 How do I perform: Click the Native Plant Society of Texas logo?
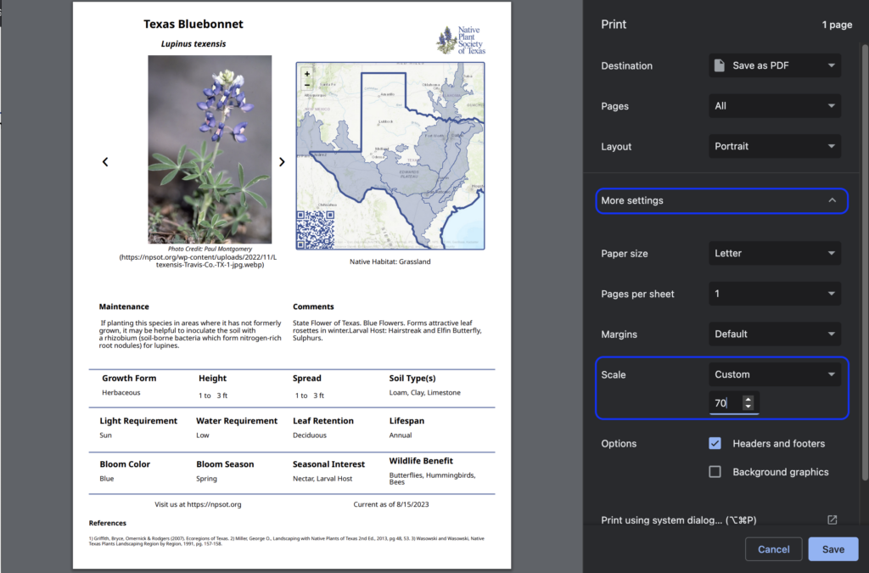point(461,41)
